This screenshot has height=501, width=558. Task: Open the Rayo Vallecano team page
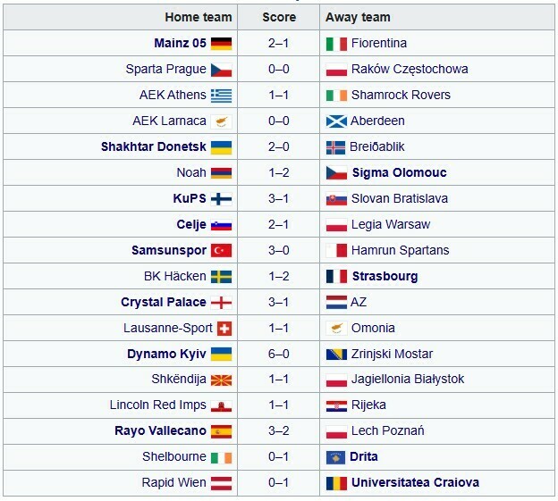tap(160, 430)
